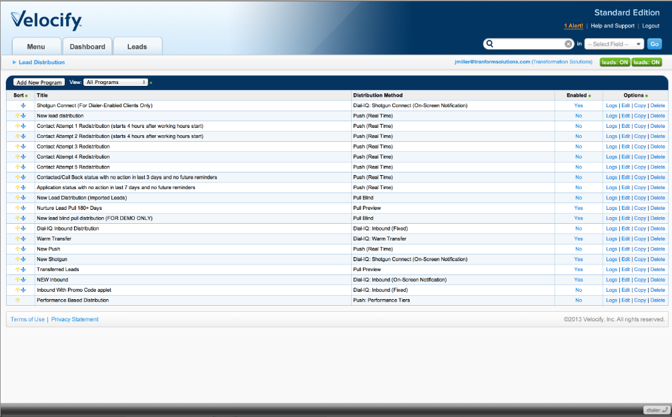
Task: Click the green dot next to the Enabled column header
Action: point(591,95)
